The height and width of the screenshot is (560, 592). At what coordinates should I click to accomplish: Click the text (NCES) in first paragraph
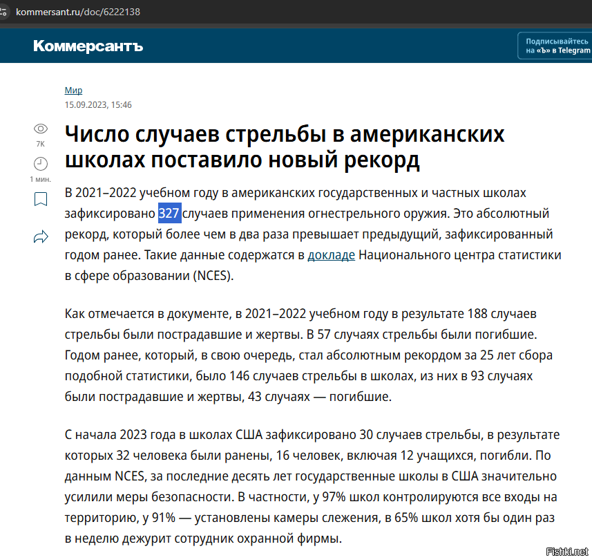[x=213, y=276]
